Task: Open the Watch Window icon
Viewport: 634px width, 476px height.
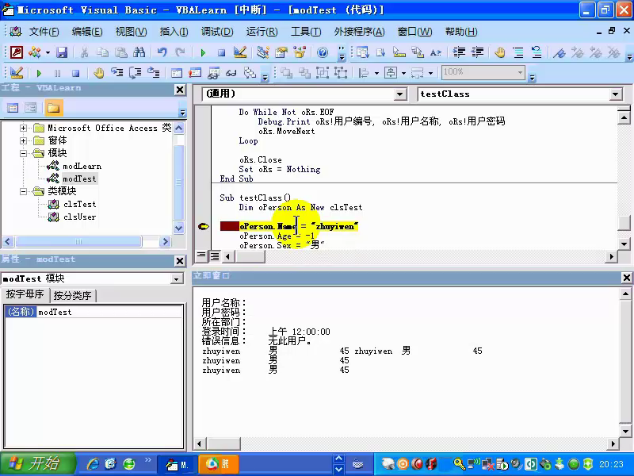Action: [213, 73]
